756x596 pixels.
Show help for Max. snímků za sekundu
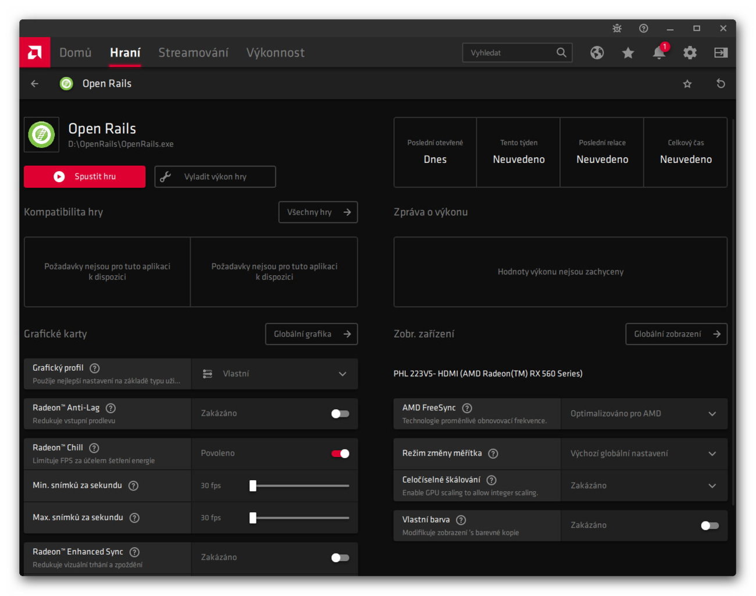(x=134, y=517)
